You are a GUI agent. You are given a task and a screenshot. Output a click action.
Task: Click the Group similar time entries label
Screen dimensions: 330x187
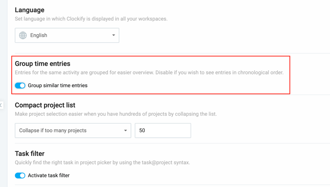[58, 86]
